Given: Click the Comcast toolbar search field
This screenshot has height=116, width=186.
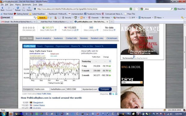Looking at the screenshot, I should coord(24,18).
